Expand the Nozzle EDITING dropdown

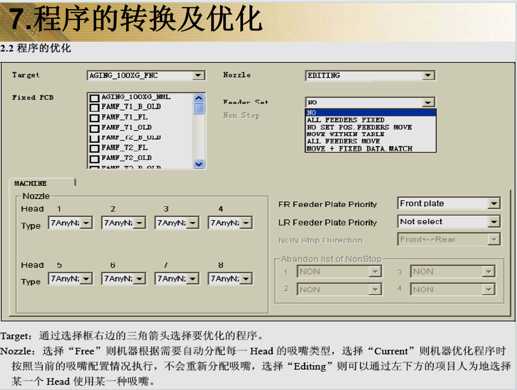[429, 76]
